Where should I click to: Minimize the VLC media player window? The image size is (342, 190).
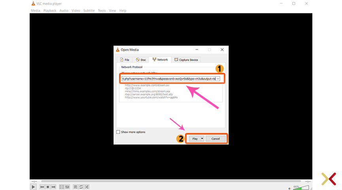coord(281,4)
